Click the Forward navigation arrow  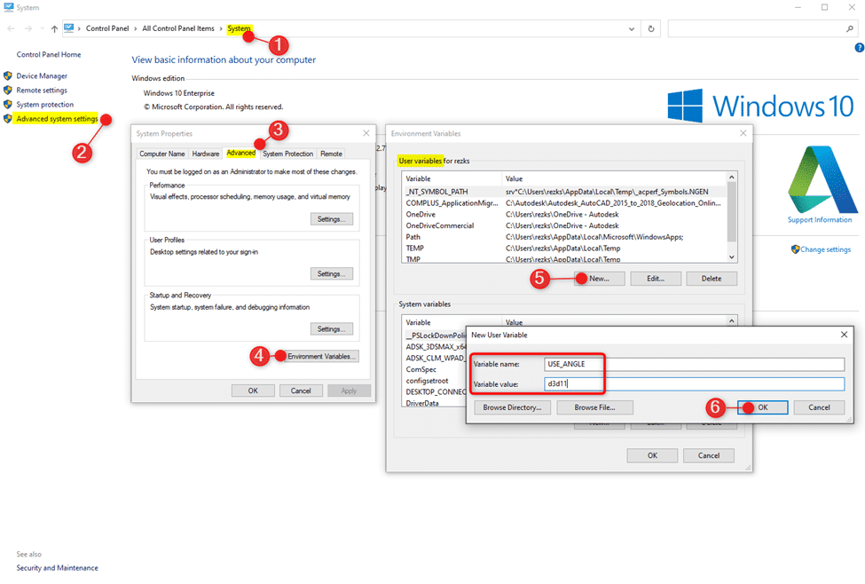pyautogui.click(x=28, y=28)
